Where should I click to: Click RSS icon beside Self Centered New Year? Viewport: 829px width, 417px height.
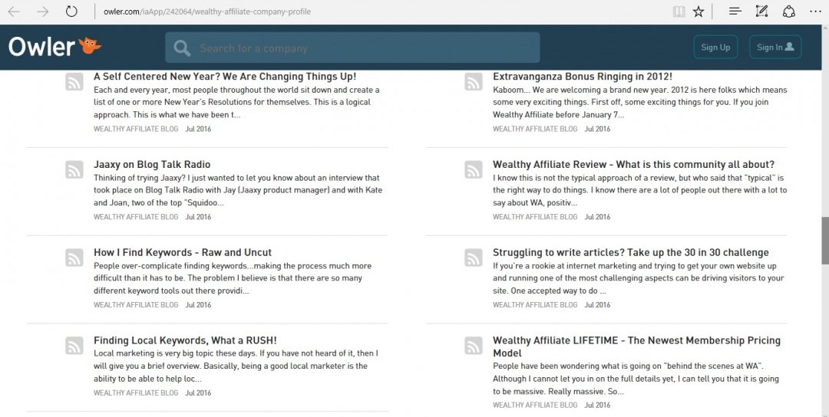click(x=74, y=82)
